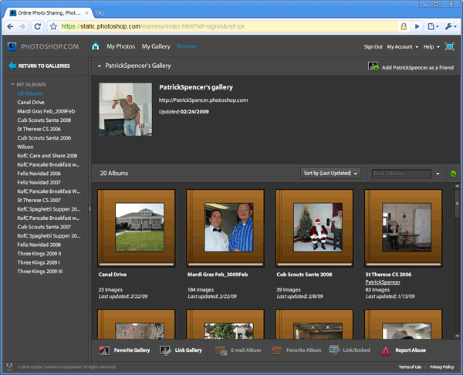Click PatrickSpencer link under St Therese album
Image resolution: width=463 pixels, height=375 pixels.
tap(383, 282)
